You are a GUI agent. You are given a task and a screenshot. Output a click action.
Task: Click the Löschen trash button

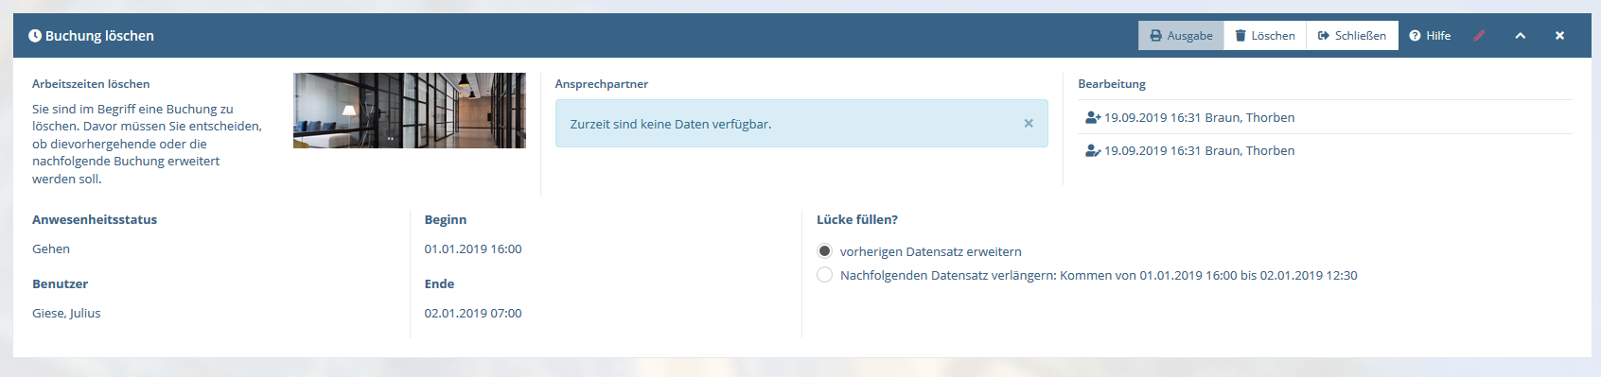pyautogui.click(x=1265, y=36)
